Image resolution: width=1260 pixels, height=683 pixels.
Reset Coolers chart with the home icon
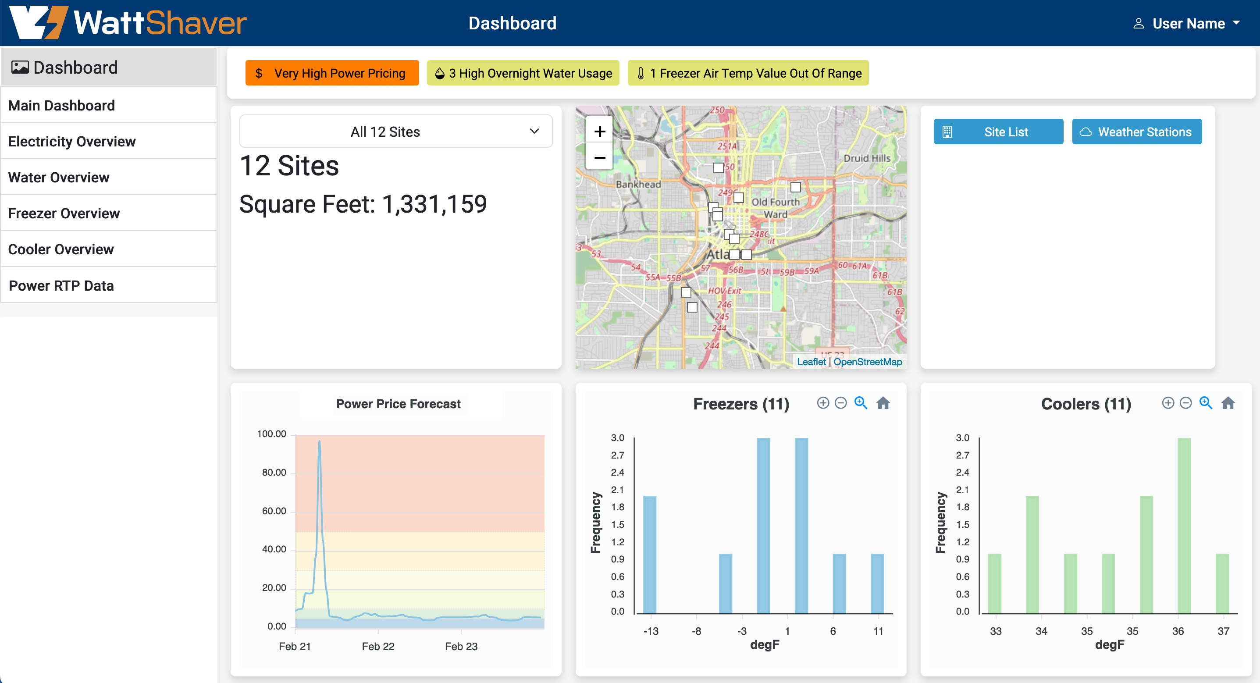tap(1228, 403)
